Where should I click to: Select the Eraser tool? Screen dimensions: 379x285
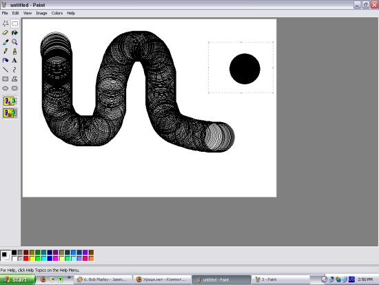click(x=6, y=32)
